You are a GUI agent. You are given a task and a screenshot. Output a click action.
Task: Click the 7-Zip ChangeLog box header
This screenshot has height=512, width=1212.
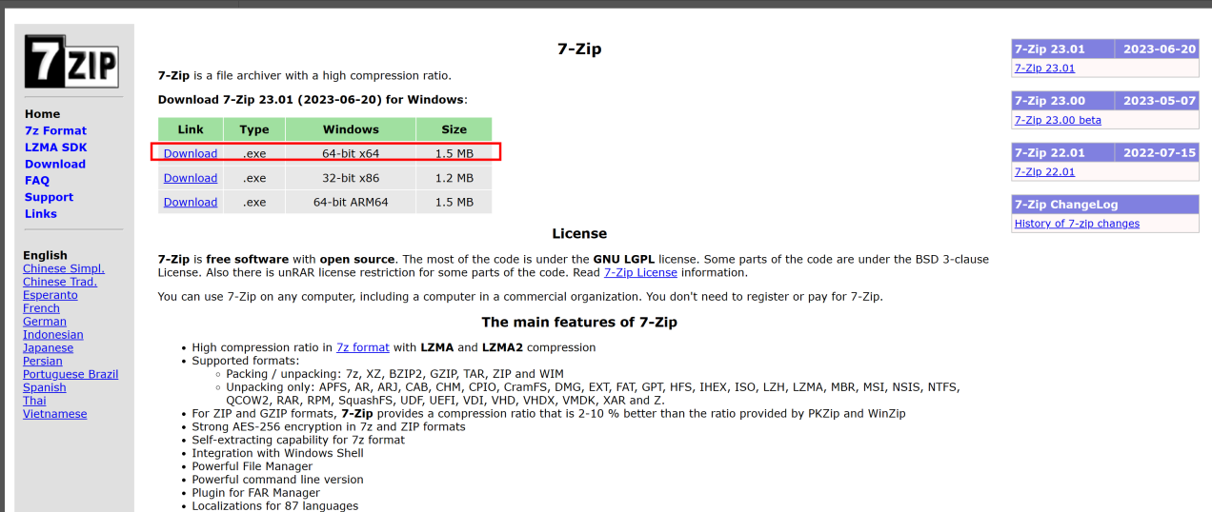(1105, 205)
